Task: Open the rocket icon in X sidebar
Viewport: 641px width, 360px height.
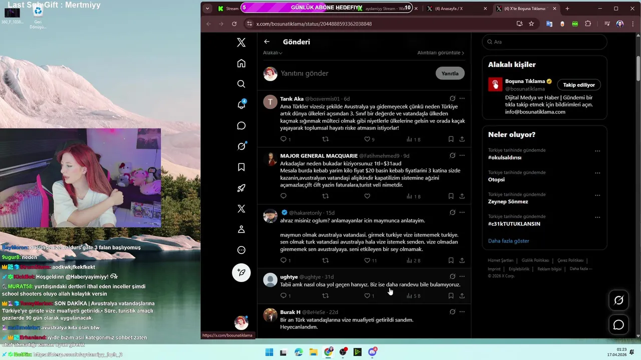Action: click(241, 188)
